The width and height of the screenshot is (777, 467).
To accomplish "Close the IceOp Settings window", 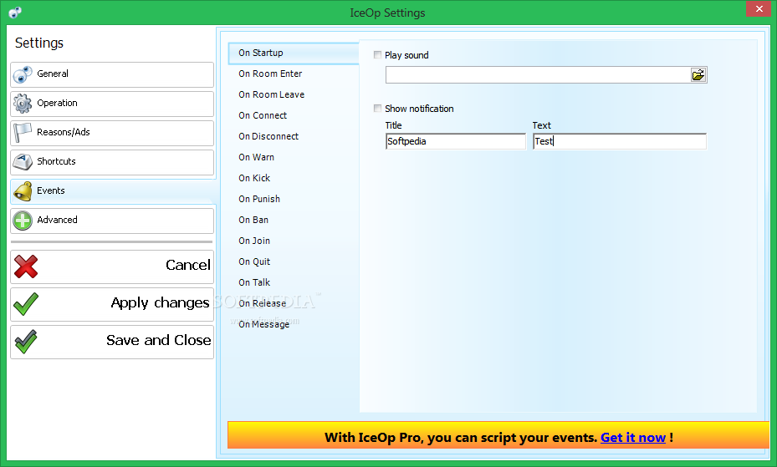I will tap(759, 9).
